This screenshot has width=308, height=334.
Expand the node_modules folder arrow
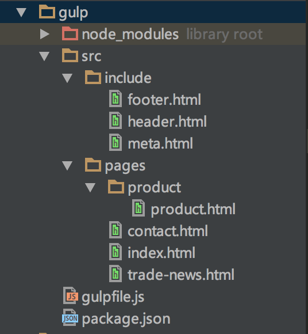(45, 34)
